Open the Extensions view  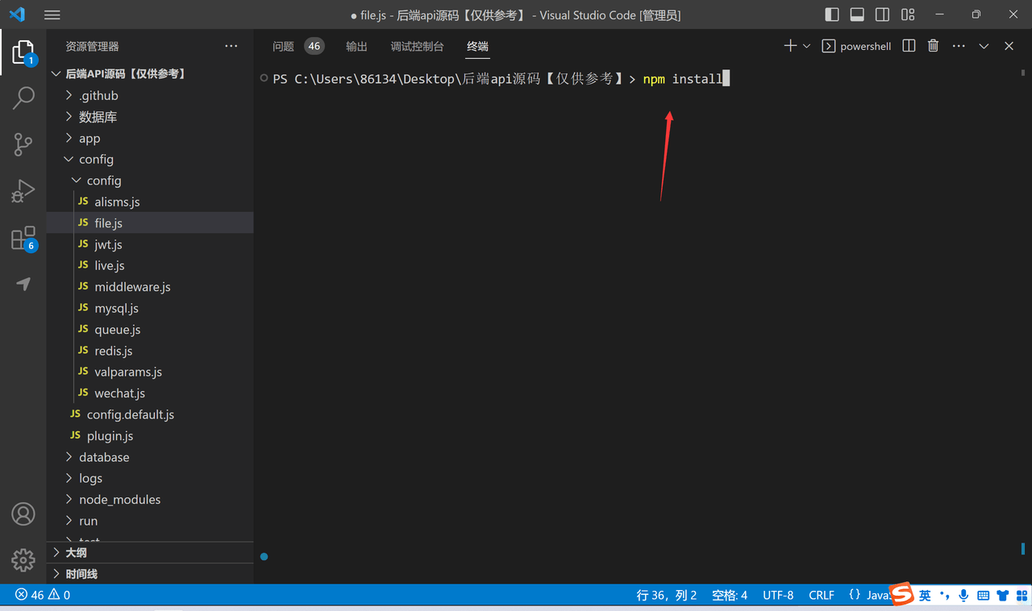23,239
